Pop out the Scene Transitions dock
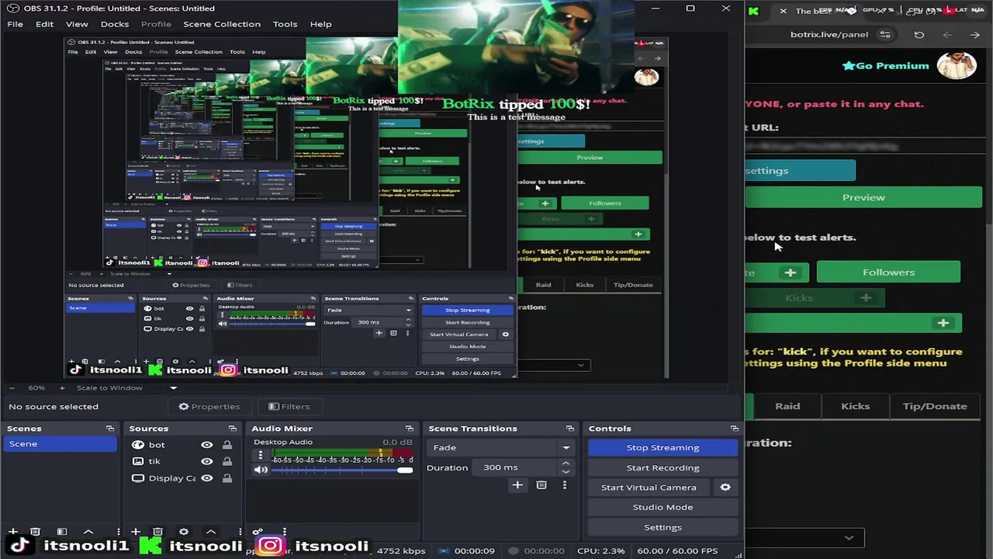 pos(569,429)
